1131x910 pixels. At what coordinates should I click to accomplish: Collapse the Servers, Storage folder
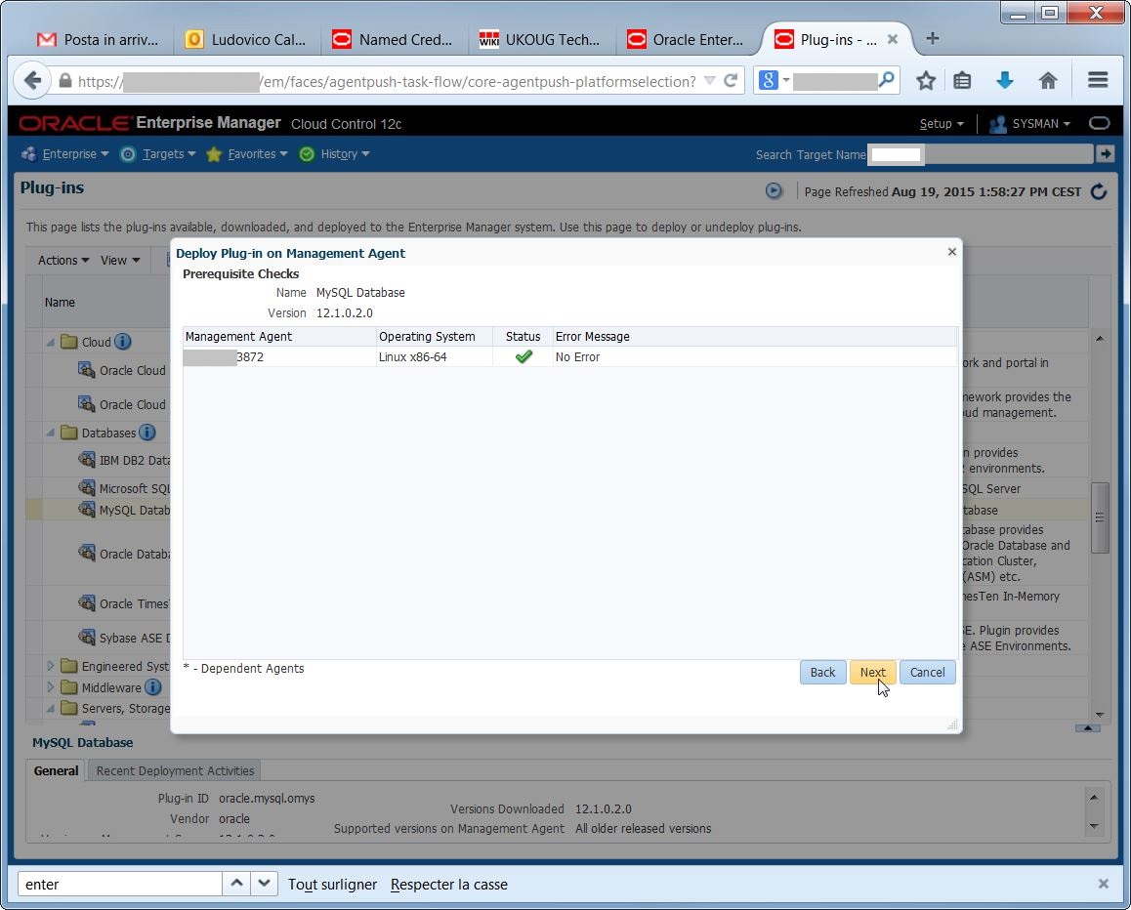pos(51,709)
